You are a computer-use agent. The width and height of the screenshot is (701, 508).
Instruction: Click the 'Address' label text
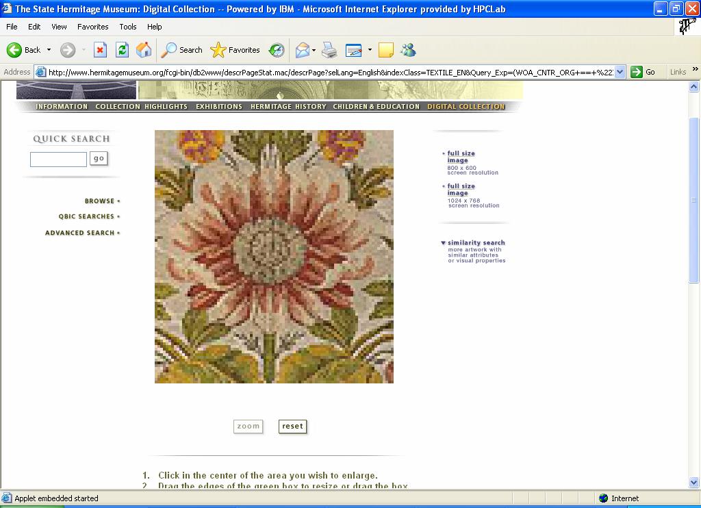coord(17,72)
